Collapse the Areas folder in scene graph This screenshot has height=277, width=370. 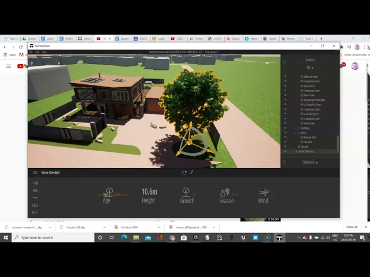295,133
